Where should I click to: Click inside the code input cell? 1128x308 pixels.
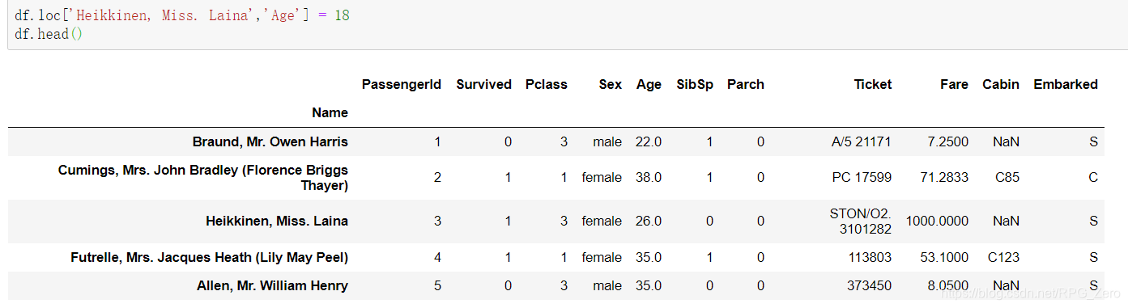tap(567, 25)
